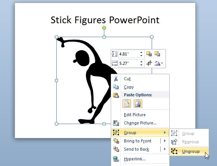217x166 pixels.
Task: Increase shape height with up spinner
Action: [x=141, y=52]
